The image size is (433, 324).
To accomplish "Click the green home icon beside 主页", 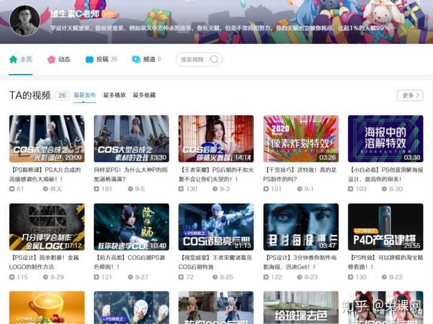I will tap(13, 60).
